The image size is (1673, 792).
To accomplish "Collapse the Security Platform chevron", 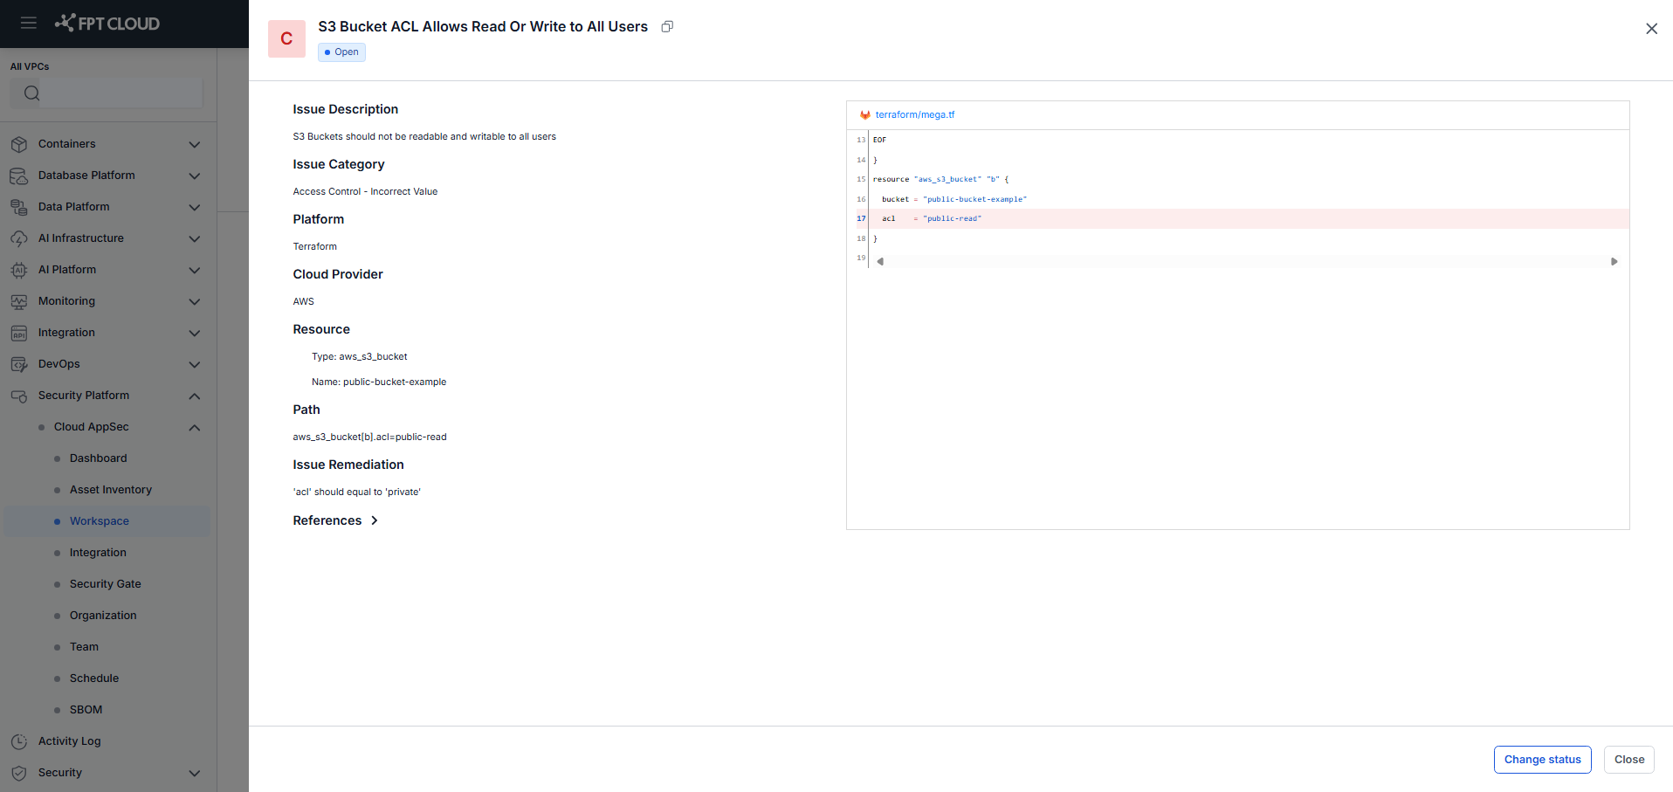I will (x=195, y=396).
